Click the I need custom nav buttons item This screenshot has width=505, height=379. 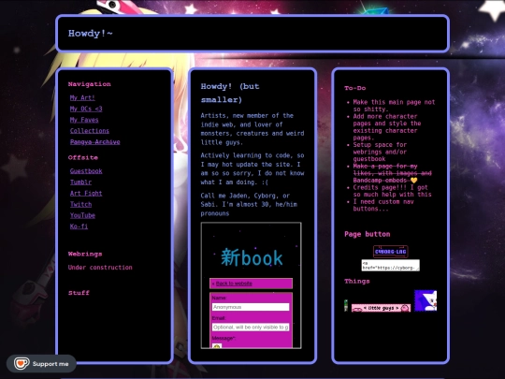click(383, 205)
